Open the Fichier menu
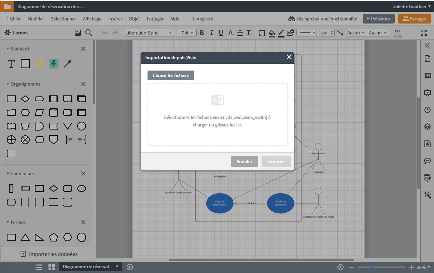Image resolution: width=434 pixels, height=273 pixels. click(x=14, y=19)
